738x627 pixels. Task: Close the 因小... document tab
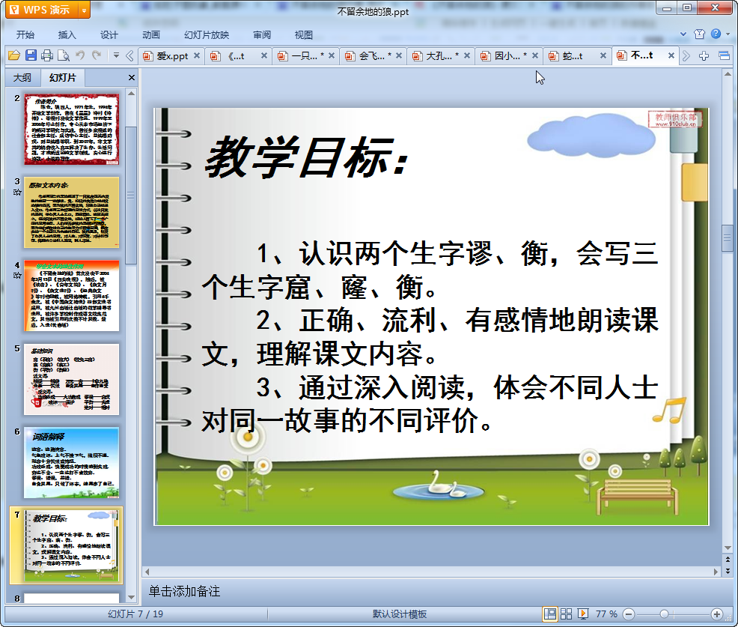pyautogui.click(x=535, y=55)
